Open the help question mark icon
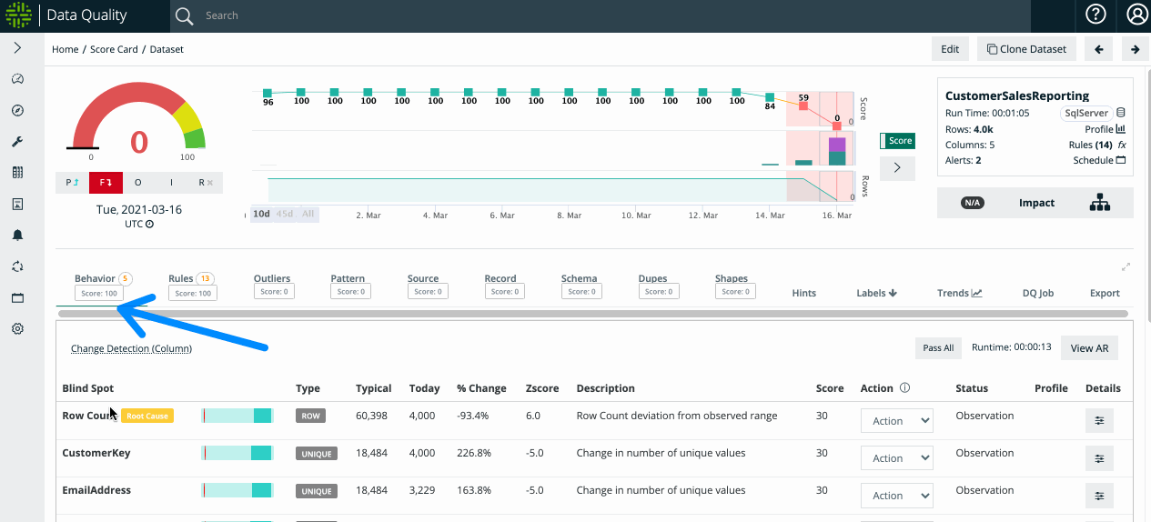 1095,15
